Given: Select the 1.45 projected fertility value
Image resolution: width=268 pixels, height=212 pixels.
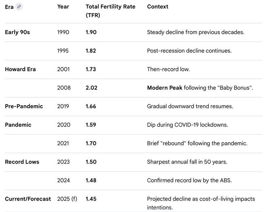Looking at the screenshot, I should [91, 199].
